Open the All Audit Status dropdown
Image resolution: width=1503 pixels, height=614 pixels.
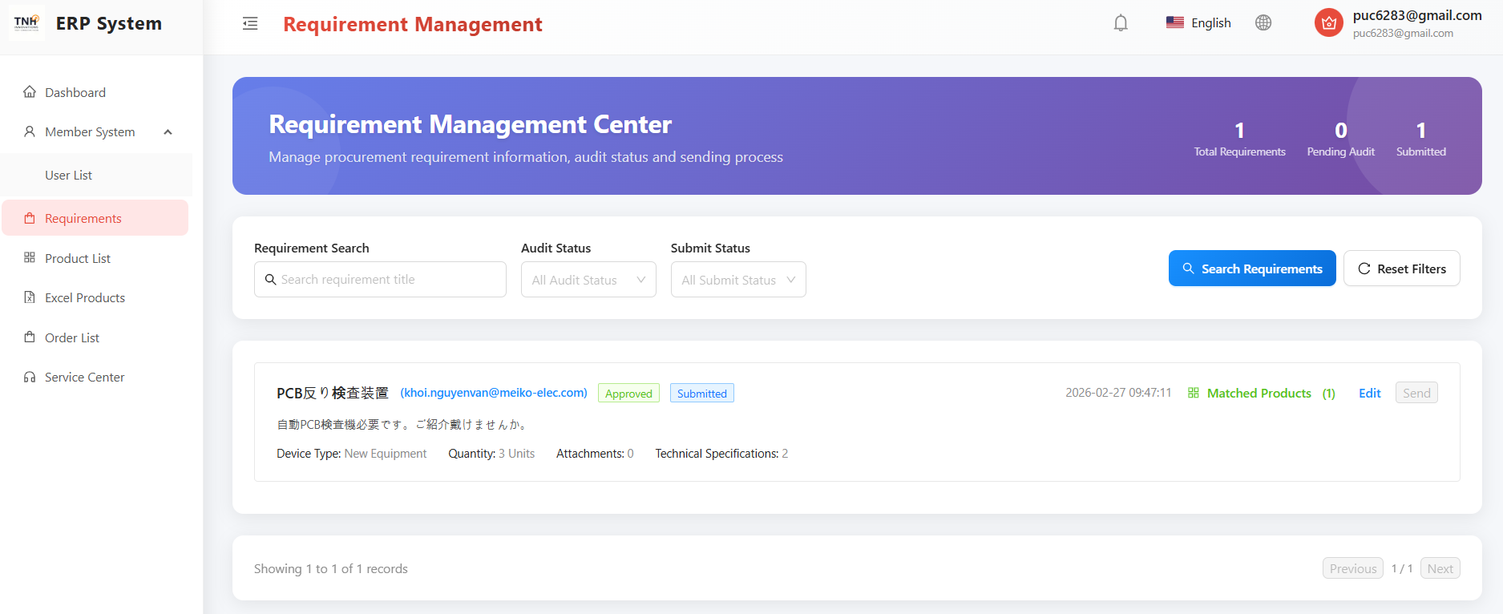(588, 280)
